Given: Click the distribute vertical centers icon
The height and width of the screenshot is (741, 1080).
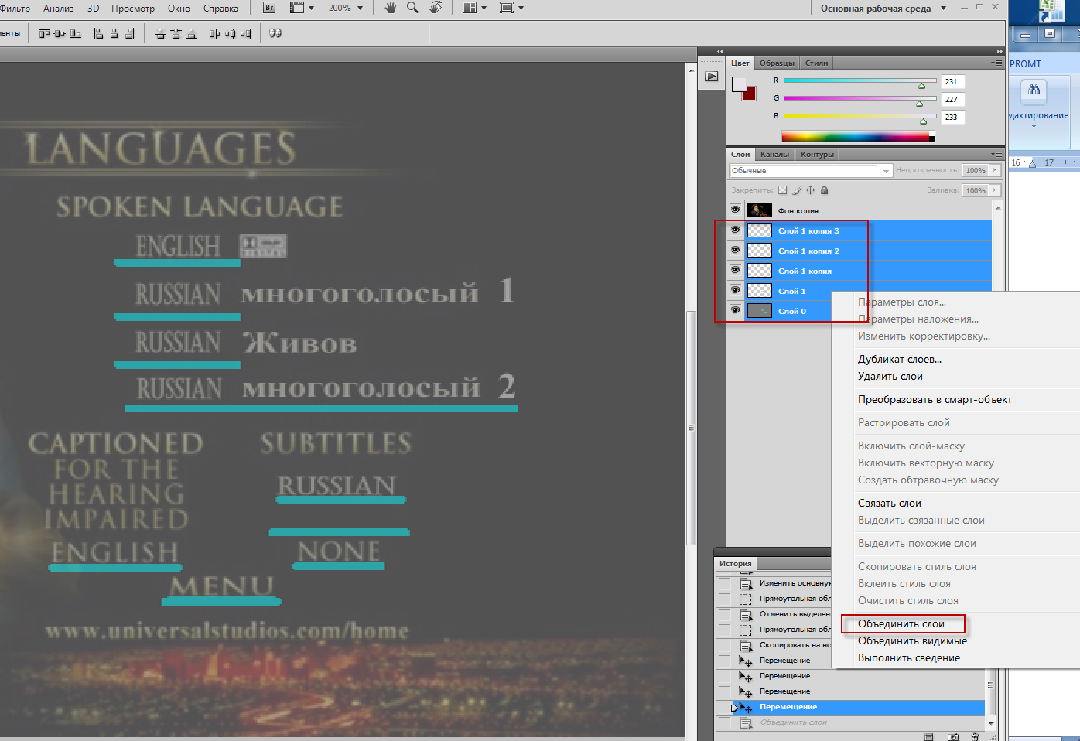Looking at the screenshot, I should point(176,33).
